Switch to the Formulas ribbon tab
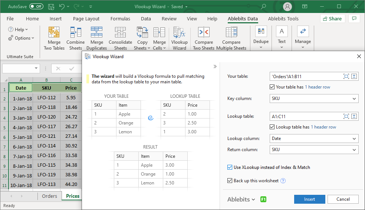The height and width of the screenshot is (210, 365). [x=120, y=19]
